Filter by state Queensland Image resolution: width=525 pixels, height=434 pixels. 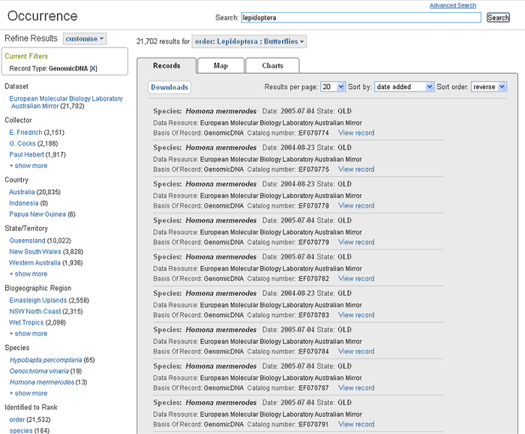pyautogui.click(x=27, y=241)
